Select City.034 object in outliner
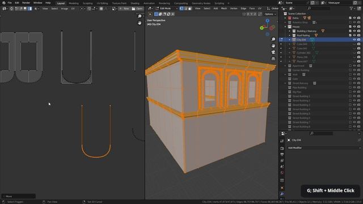Image resolution: width=363 pixels, height=204 pixels. coord(301,40)
